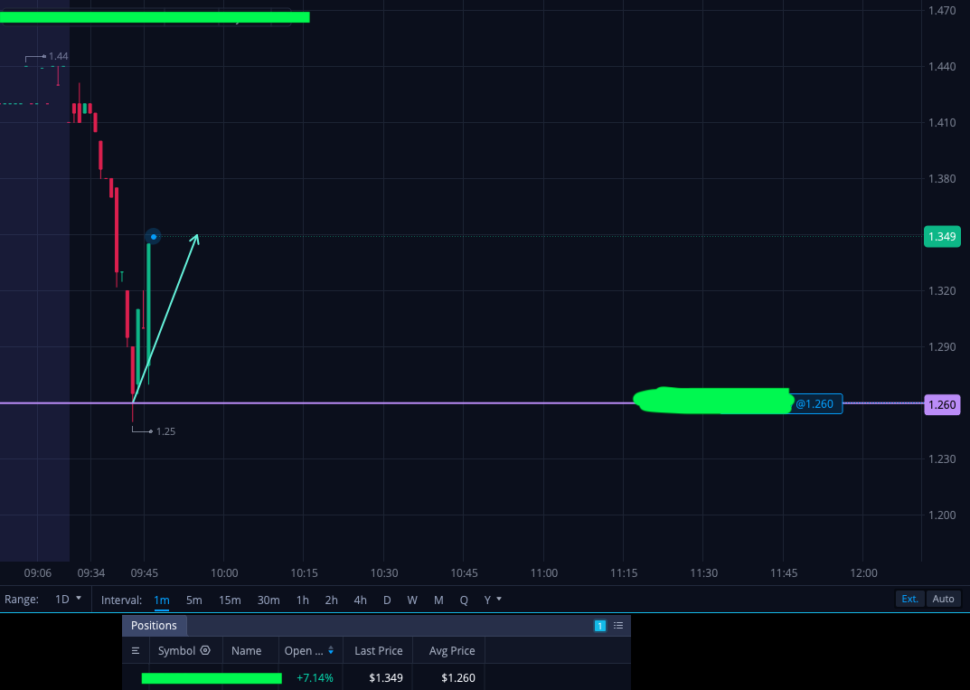Image resolution: width=970 pixels, height=690 pixels.
Task: Select the 1m interval
Action: pos(162,600)
